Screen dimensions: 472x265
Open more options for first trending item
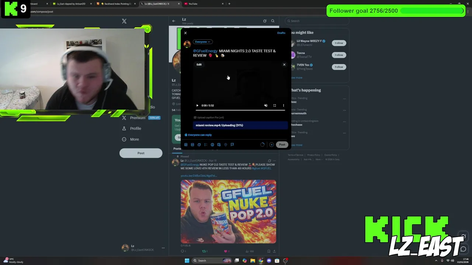pyautogui.click(x=344, y=99)
